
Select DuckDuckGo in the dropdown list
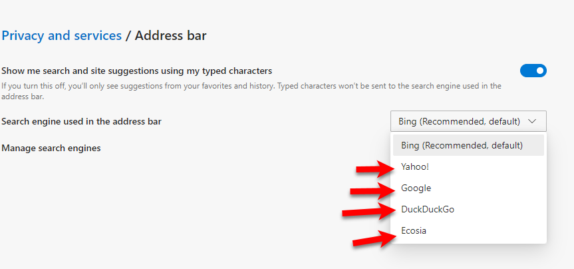[x=428, y=209]
